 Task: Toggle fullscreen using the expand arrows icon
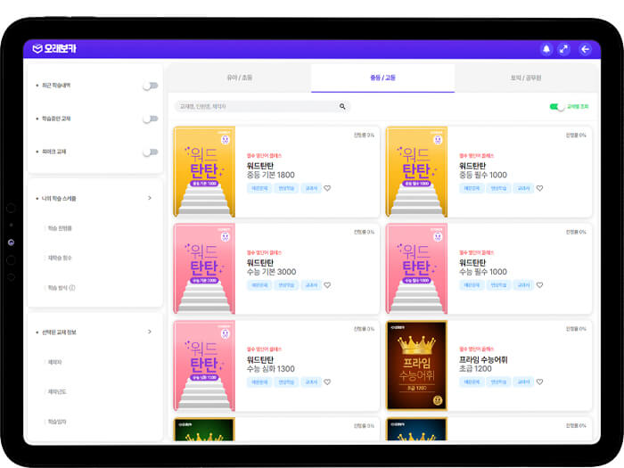click(563, 49)
